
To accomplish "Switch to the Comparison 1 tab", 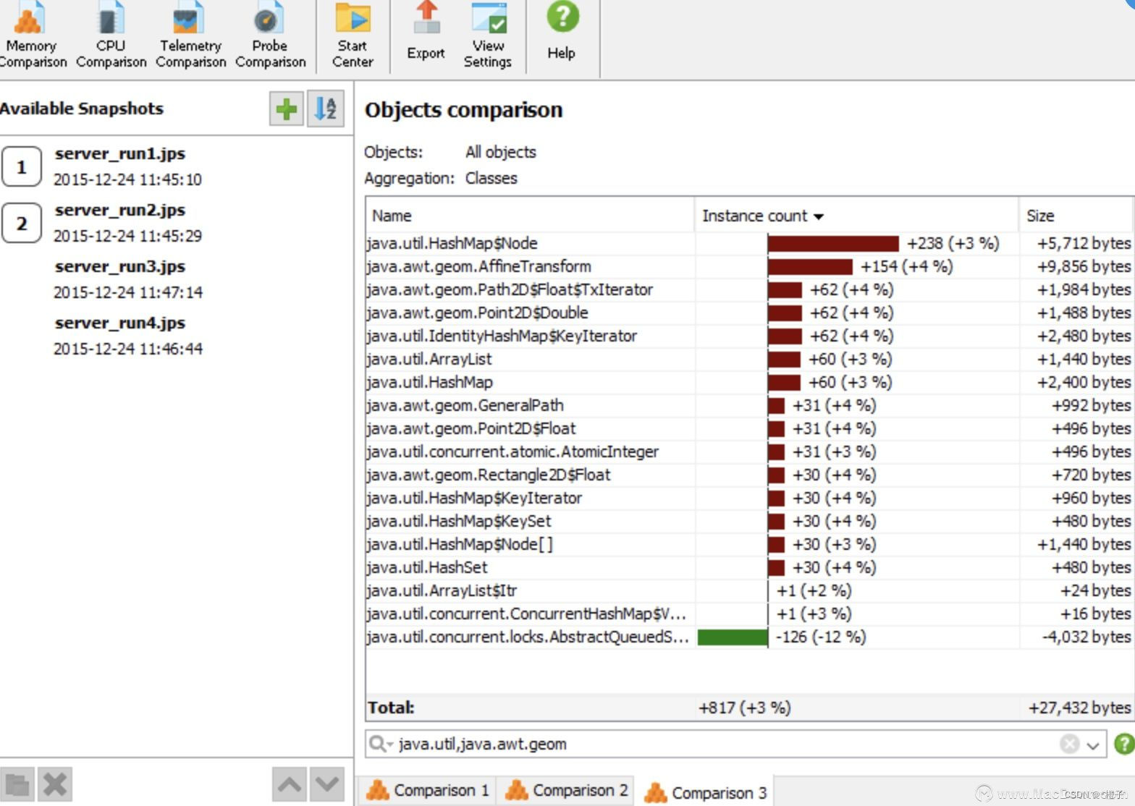I will [x=427, y=790].
